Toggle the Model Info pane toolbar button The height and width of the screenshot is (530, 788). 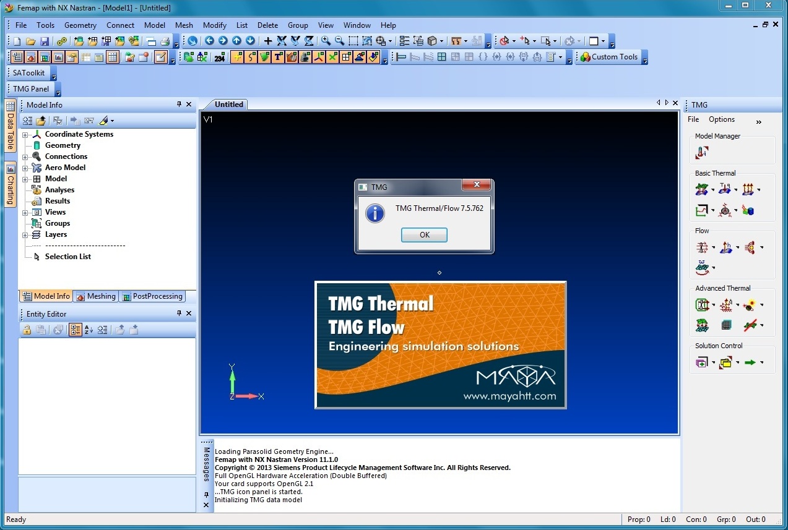coord(17,58)
